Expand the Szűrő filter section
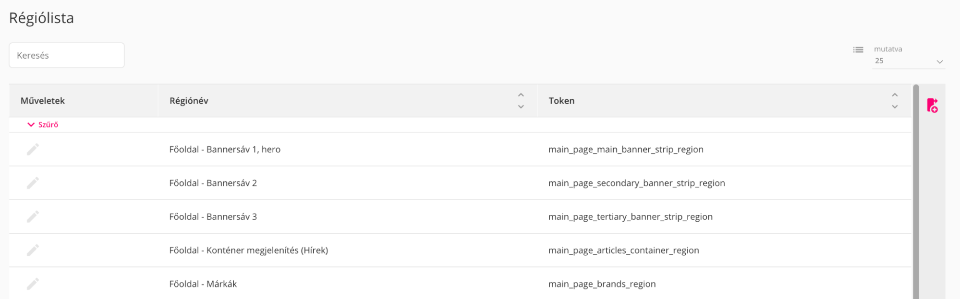 (43, 125)
